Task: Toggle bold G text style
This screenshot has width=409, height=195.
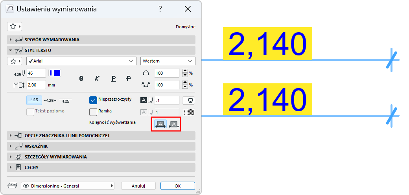Action: coord(81,79)
